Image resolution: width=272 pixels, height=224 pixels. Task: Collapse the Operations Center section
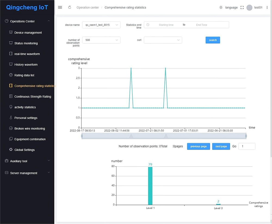[49, 21]
